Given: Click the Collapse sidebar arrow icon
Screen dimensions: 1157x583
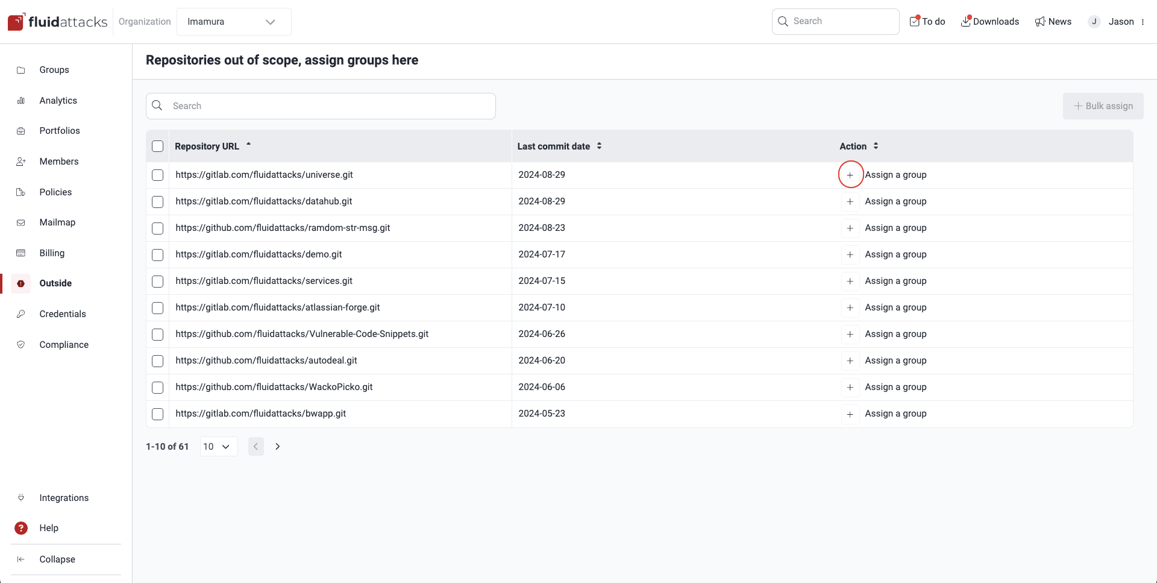Looking at the screenshot, I should 21,559.
